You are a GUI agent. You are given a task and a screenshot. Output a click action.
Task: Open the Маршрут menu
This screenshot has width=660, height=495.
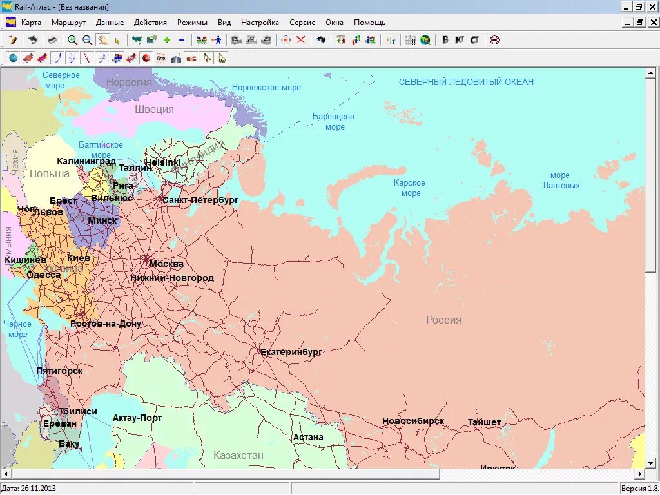click(68, 23)
